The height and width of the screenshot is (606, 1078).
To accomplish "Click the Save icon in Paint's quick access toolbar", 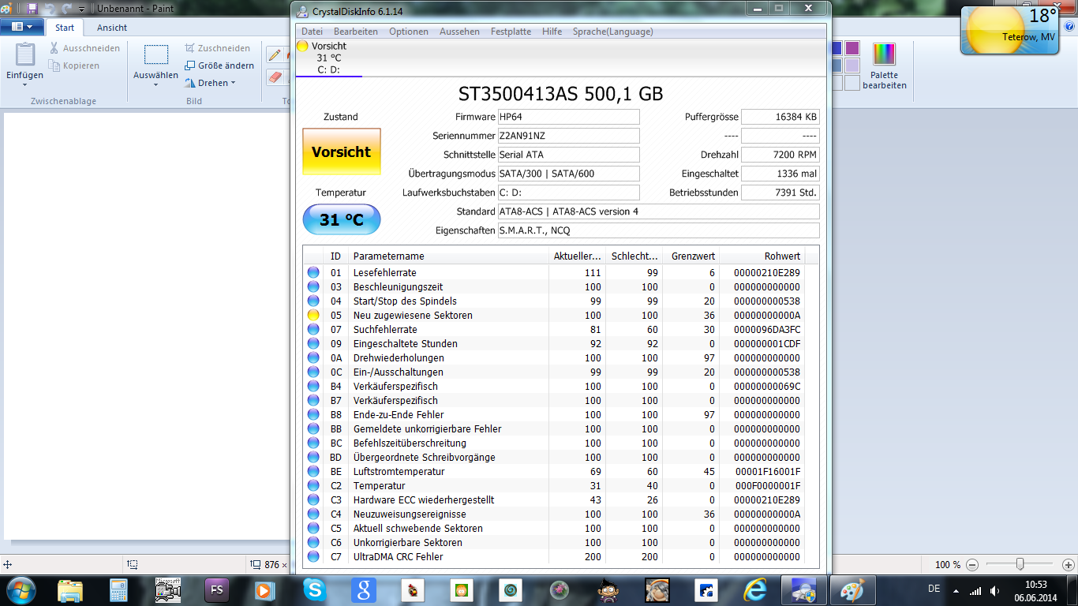I will (x=32, y=9).
